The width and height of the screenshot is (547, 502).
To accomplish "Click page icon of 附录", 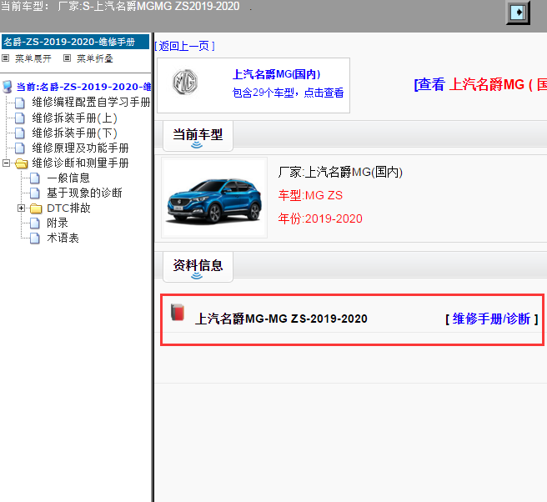I will click(35, 223).
